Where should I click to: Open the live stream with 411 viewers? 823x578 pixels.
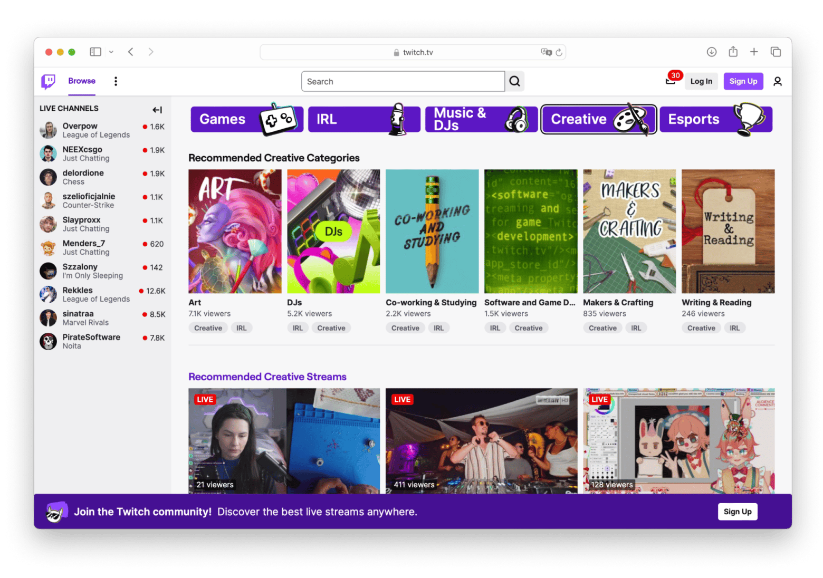(x=481, y=441)
